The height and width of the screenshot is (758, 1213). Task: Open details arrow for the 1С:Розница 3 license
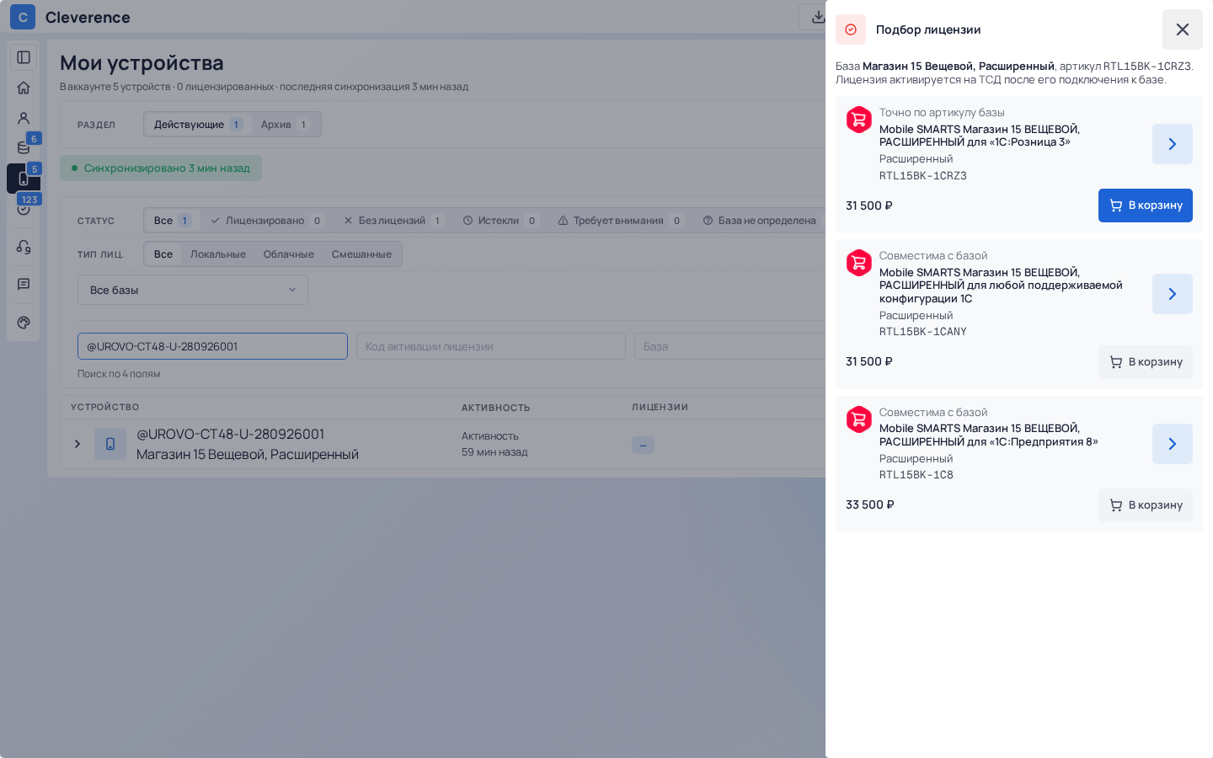click(1173, 144)
